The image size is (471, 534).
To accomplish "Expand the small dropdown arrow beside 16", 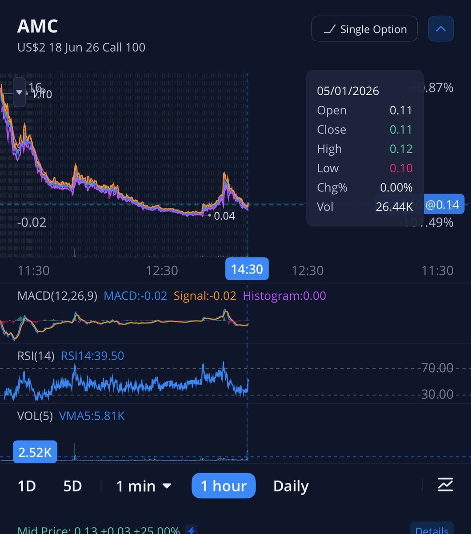I will point(19,92).
